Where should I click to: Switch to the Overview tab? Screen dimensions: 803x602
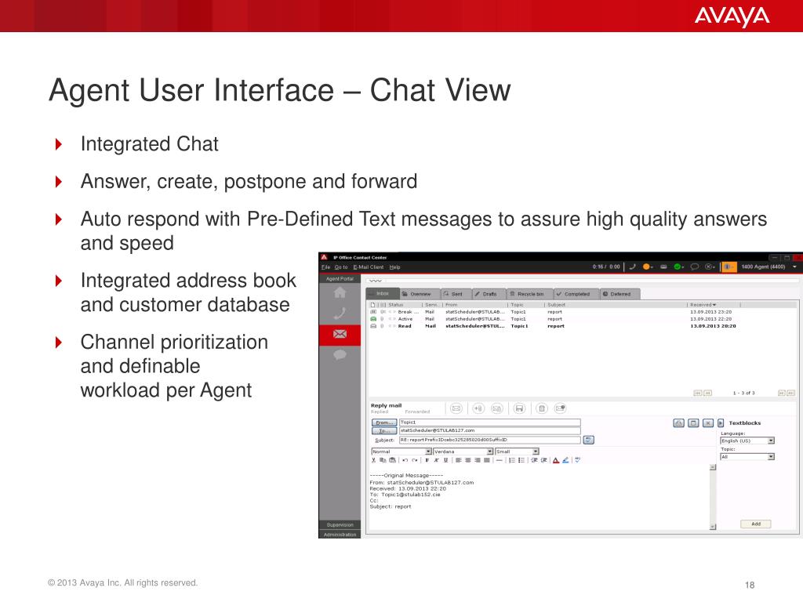point(420,294)
